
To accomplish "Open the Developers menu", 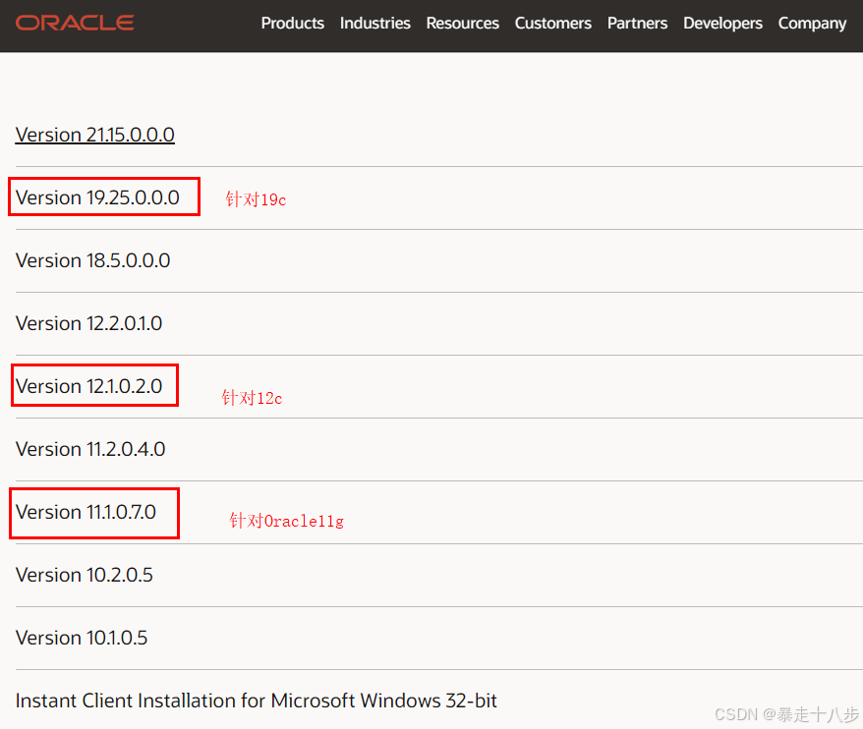I will point(722,24).
